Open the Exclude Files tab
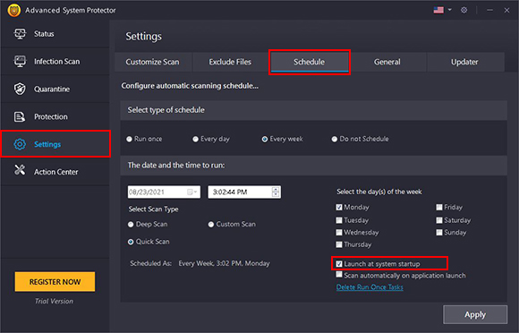519x333 pixels. [x=230, y=62]
